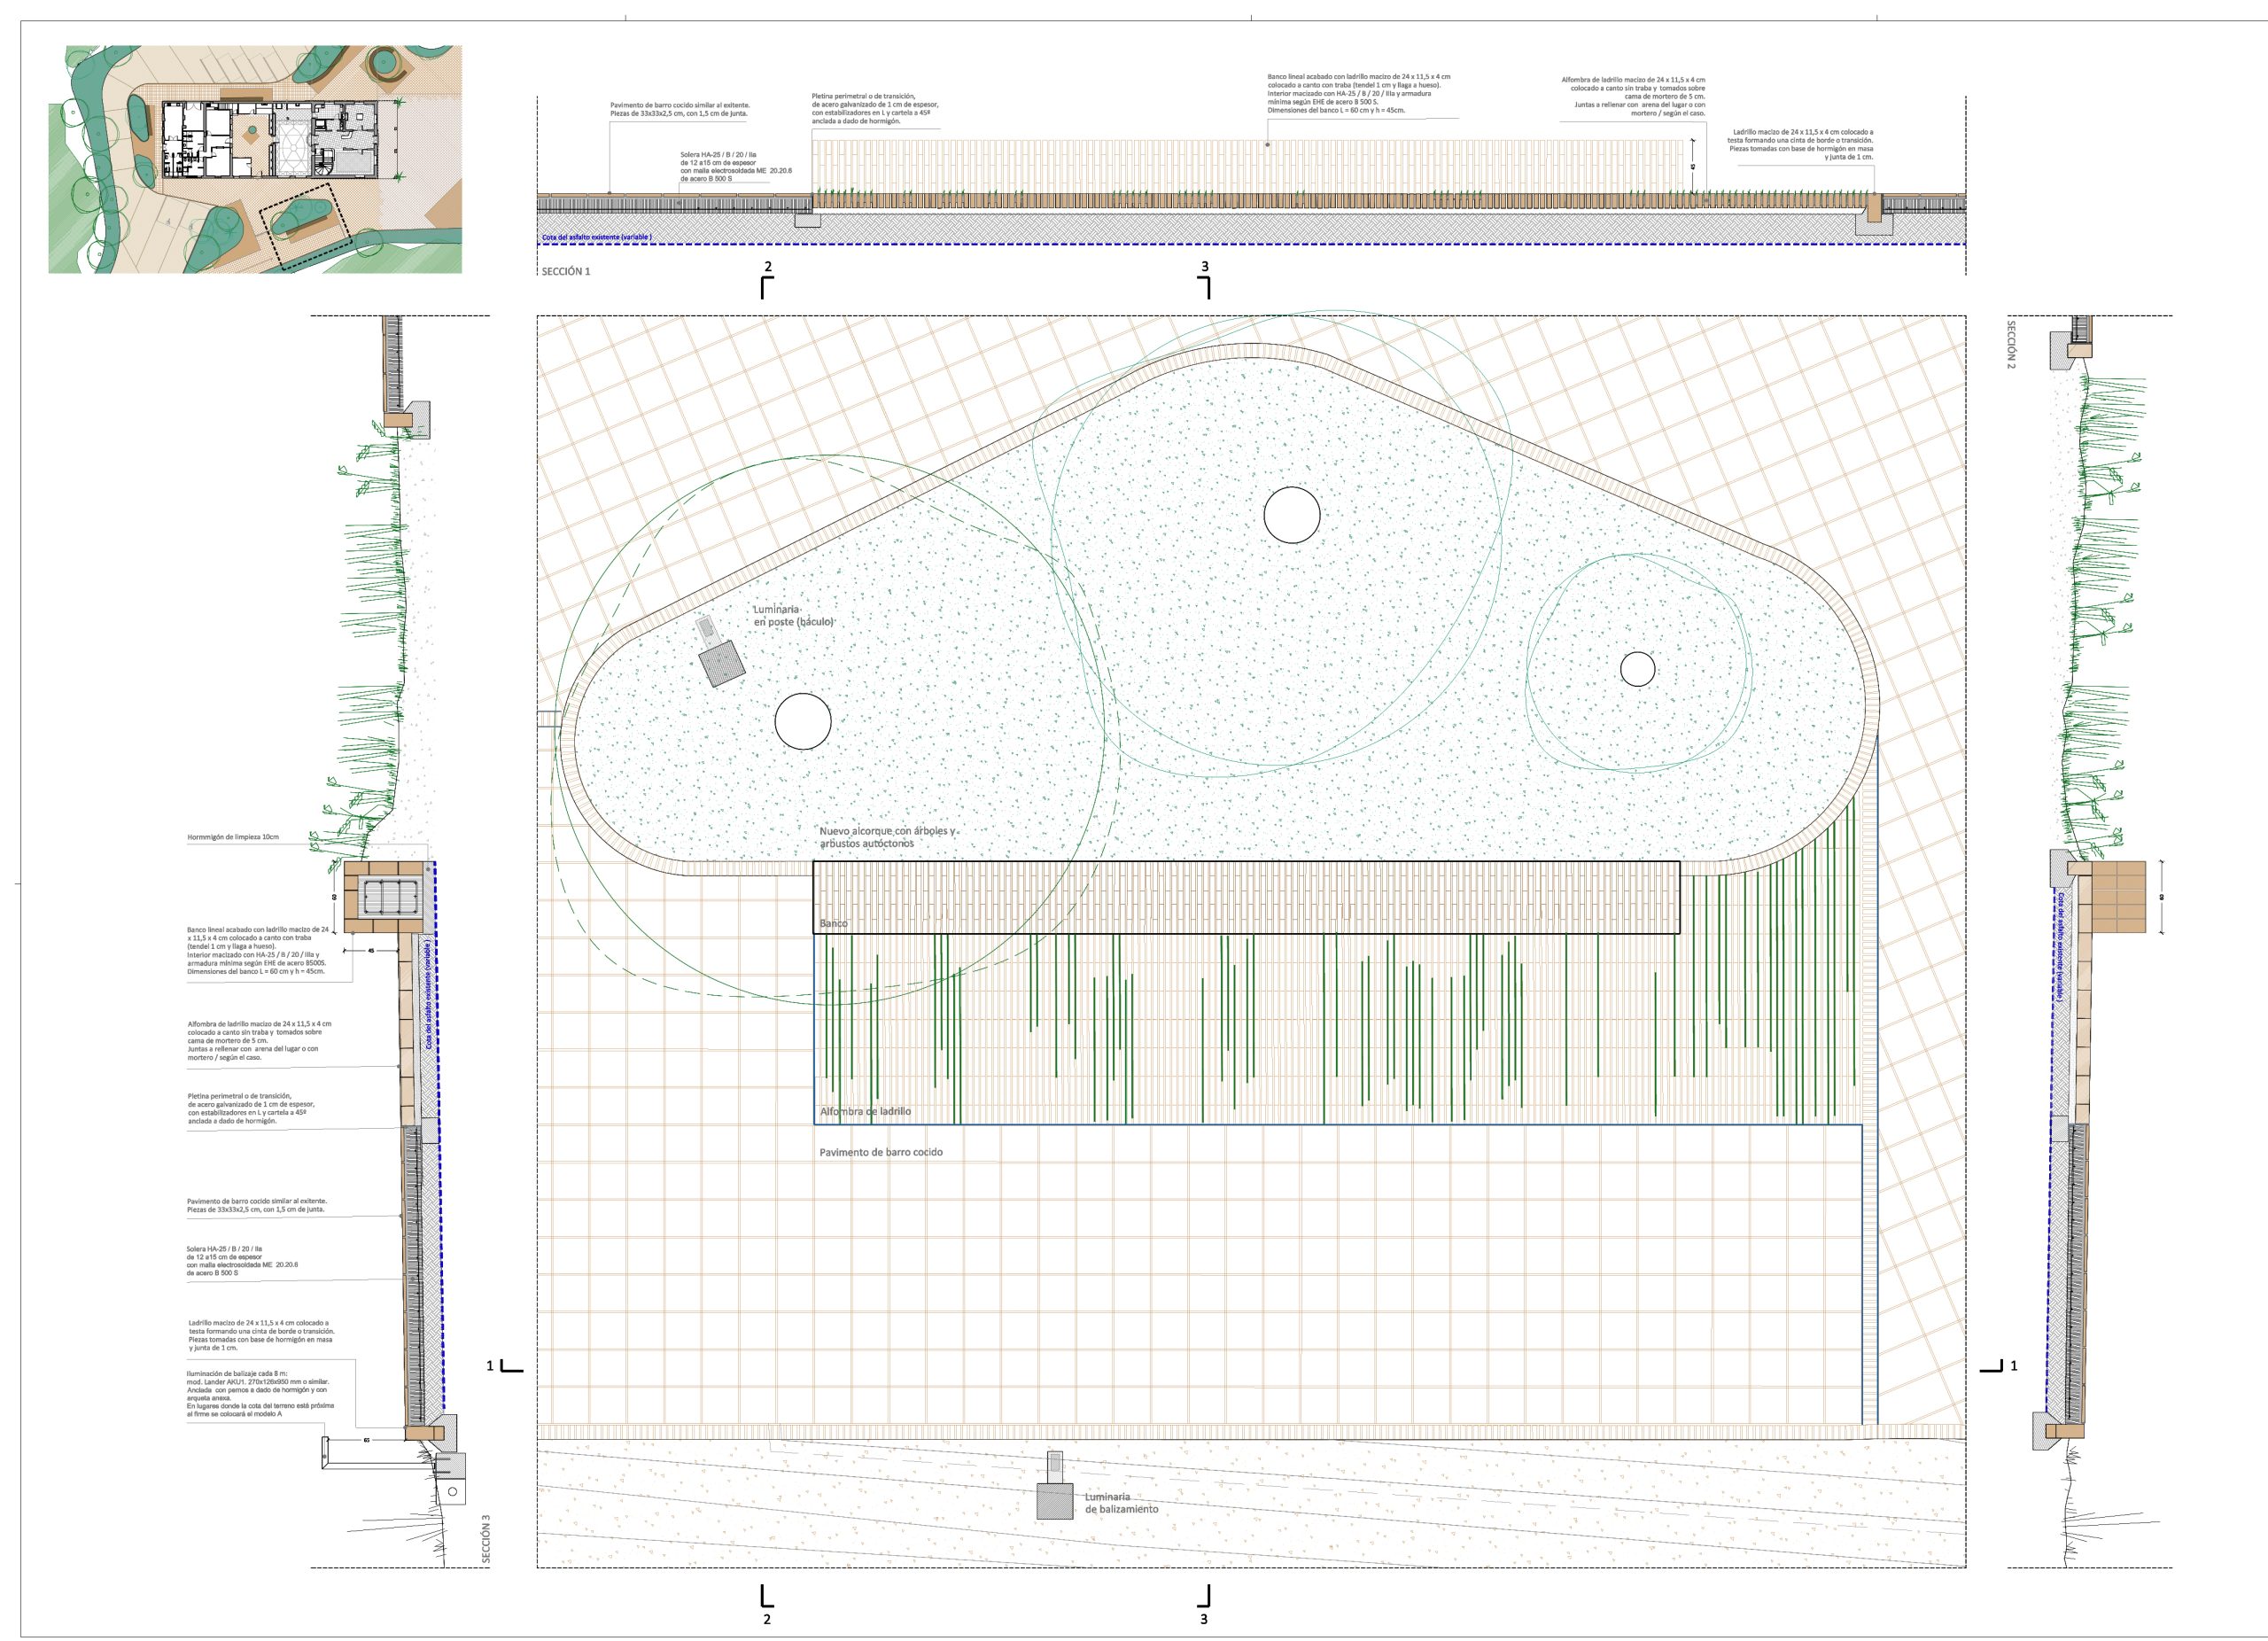Select the large tree trunk circle at top center

[1291, 516]
